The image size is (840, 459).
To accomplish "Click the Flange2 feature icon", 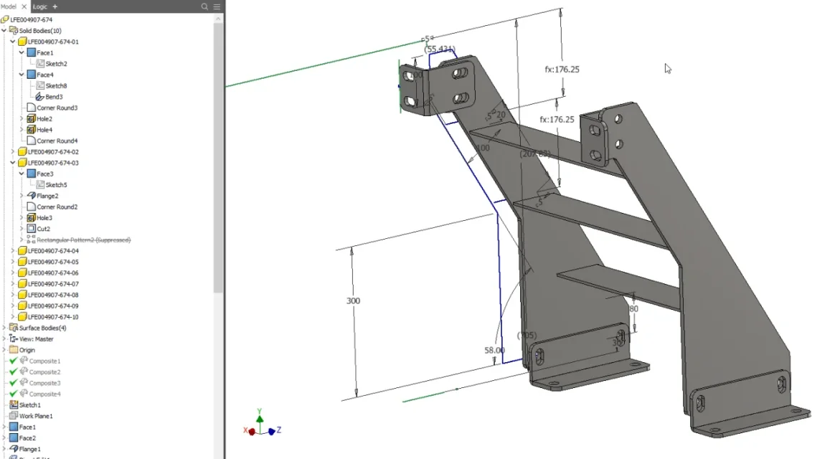I will coord(31,196).
